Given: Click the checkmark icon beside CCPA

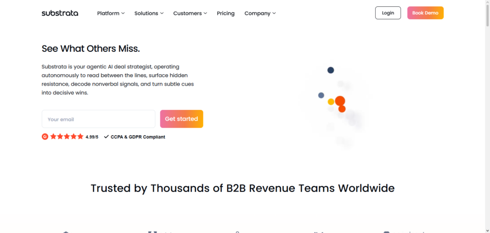Looking at the screenshot, I should pyautogui.click(x=107, y=136).
